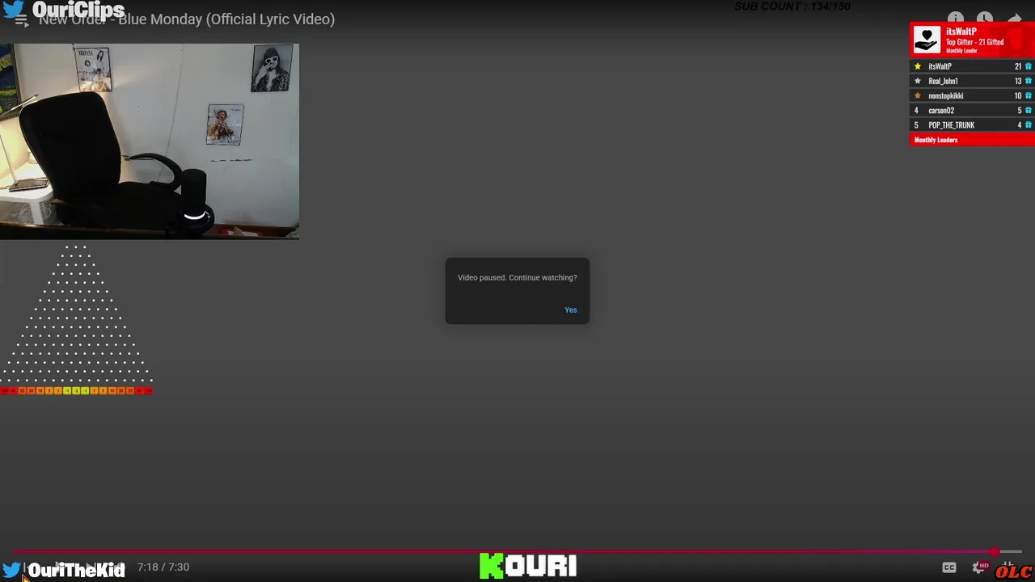Select the itsWaltP row with 21 gifts
1035x582 pixels.
tap(972, 66)
